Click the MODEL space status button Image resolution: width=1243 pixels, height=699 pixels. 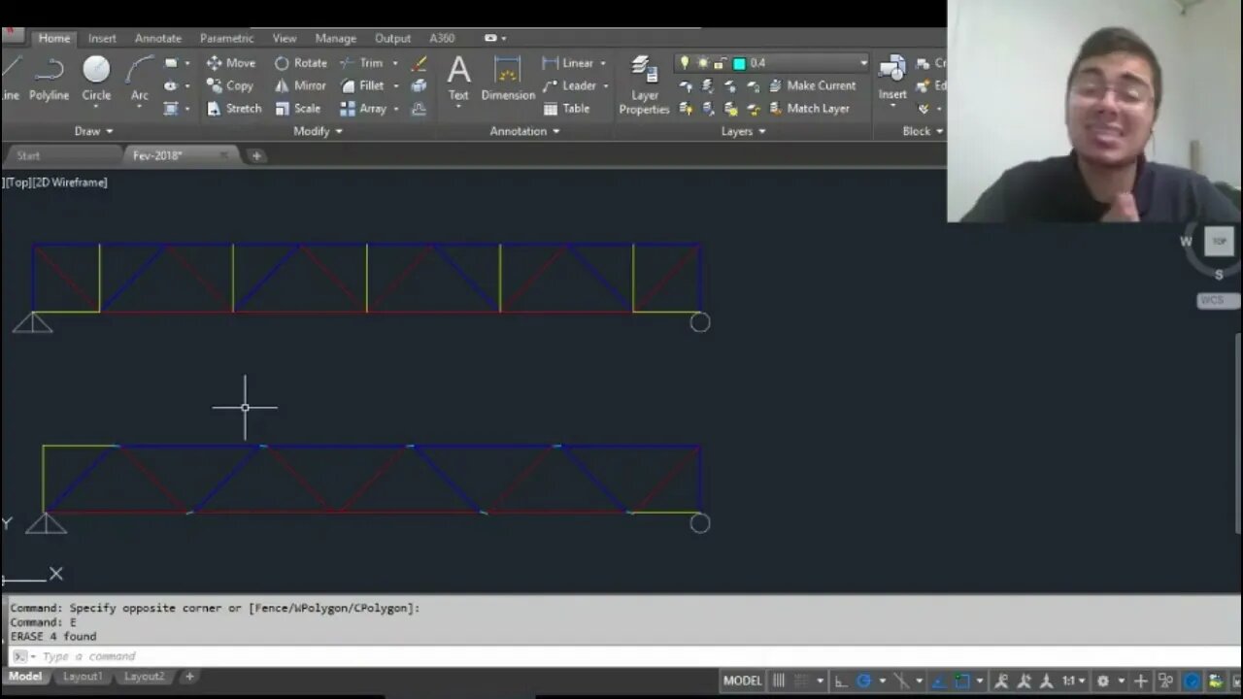click(743, 681)
